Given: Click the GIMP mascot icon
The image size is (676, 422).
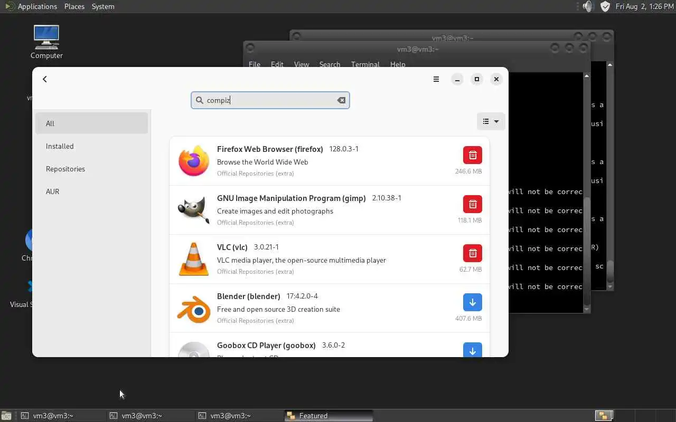Looking at the screenshot, I should click(194, 210).
